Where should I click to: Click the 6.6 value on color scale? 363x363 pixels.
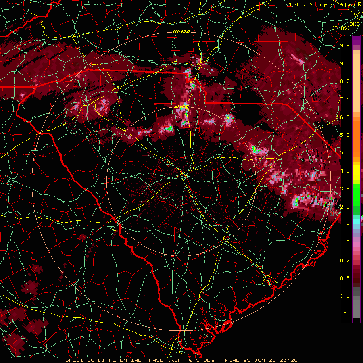(x=345, y=117)
